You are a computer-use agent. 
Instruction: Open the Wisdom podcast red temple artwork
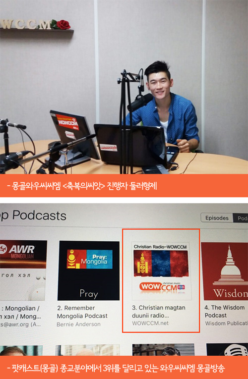(x=225, y=271)
